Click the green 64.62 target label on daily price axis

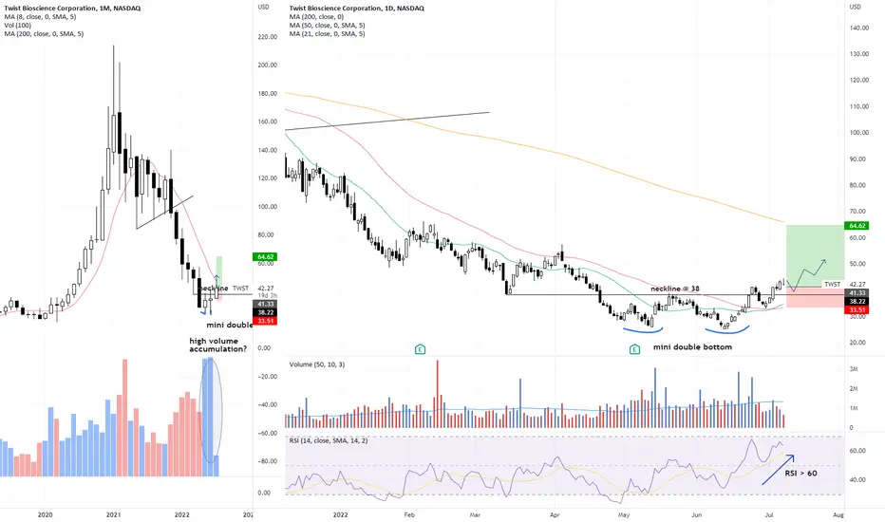click(x=857, y=226)
